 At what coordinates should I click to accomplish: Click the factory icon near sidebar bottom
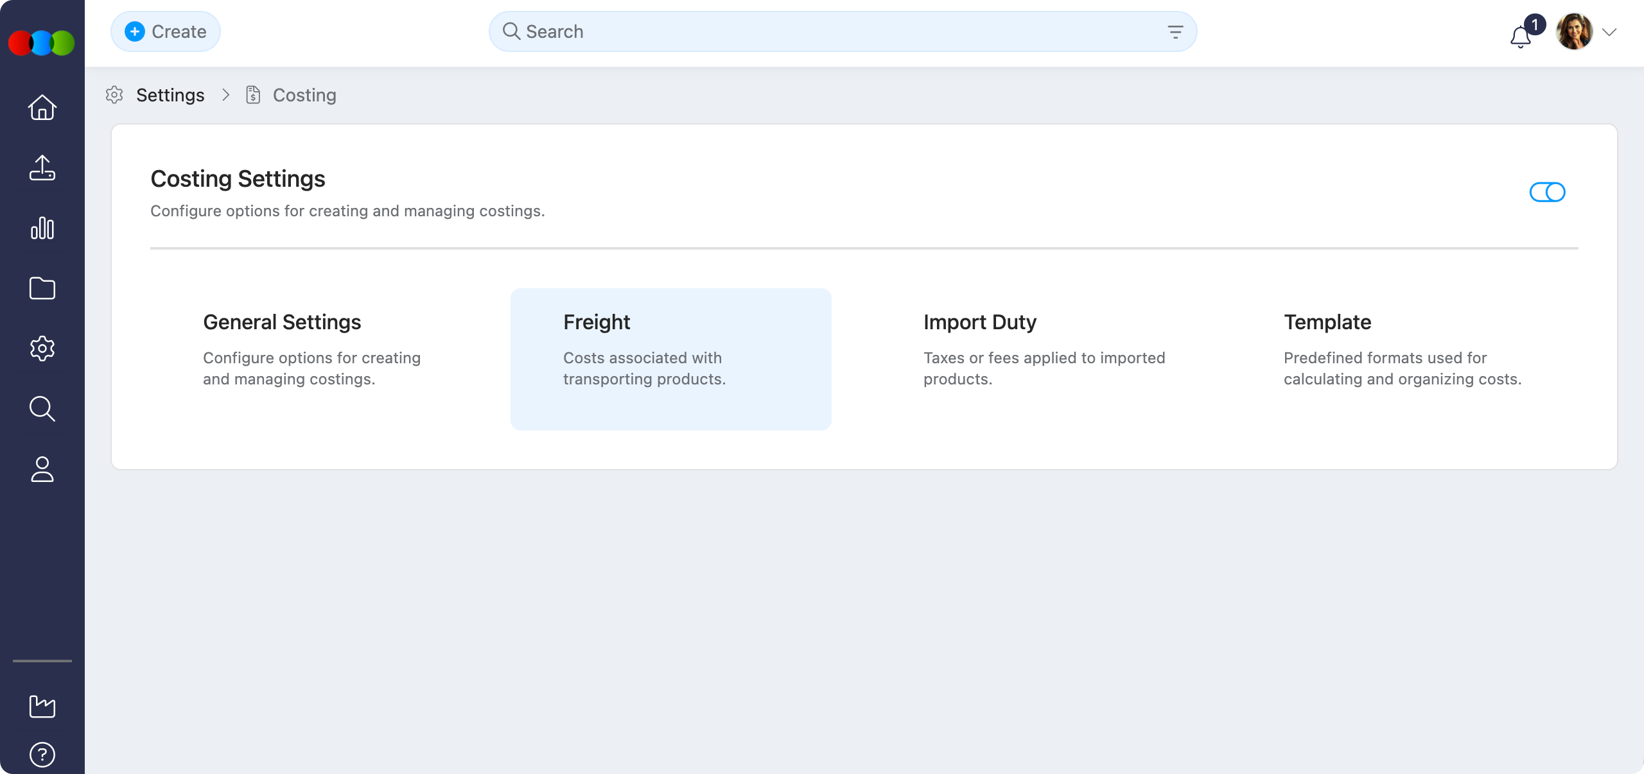point(42,706)
